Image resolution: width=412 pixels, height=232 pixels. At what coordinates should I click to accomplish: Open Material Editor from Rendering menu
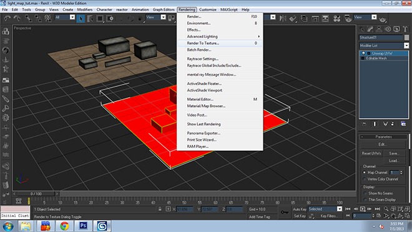[x=220, y=100]
